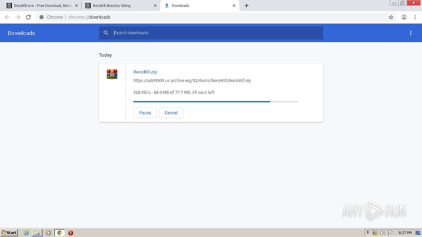This screenshot has height=237, width=422.
Task: Open the Chrome three-dot main menu
Action: coord(415,17)
